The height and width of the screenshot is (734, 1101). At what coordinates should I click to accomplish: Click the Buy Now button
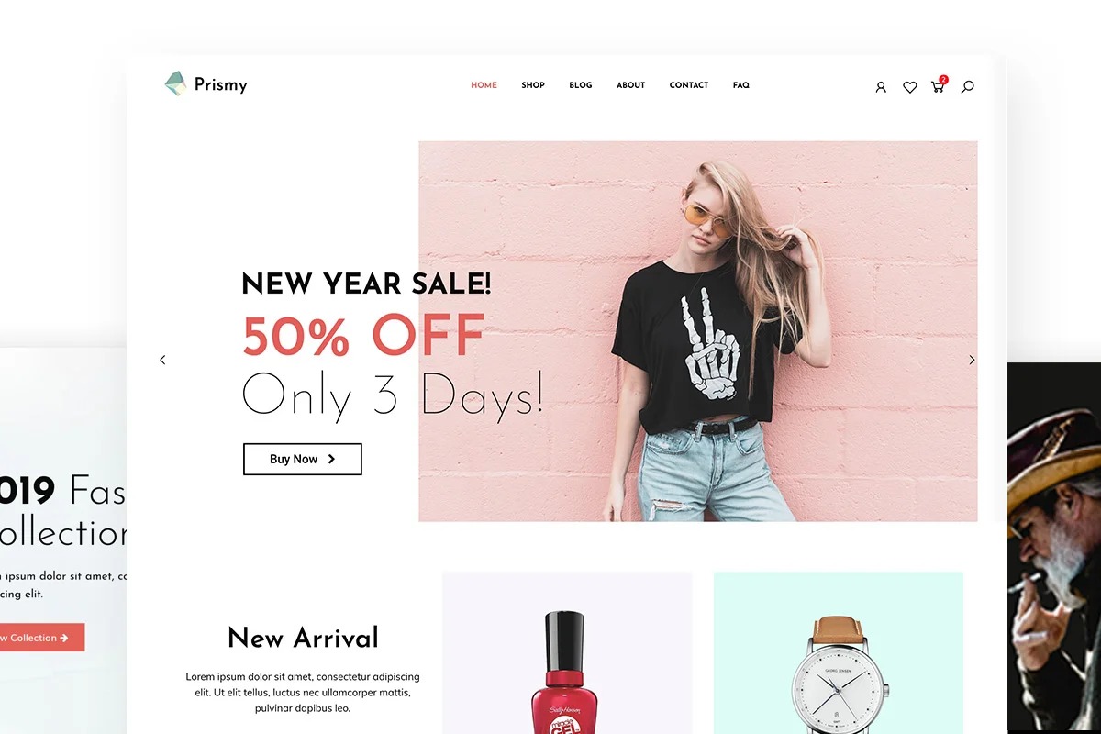303,459
